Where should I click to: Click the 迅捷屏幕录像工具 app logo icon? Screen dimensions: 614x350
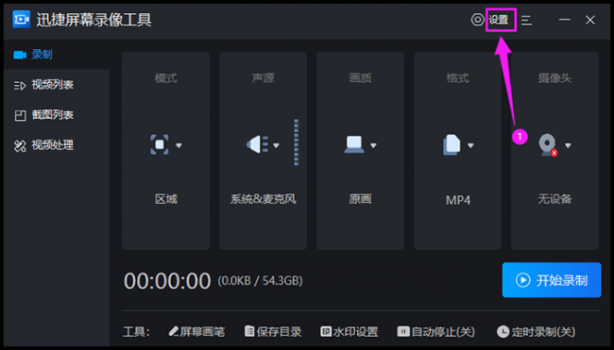pos(22,19)
